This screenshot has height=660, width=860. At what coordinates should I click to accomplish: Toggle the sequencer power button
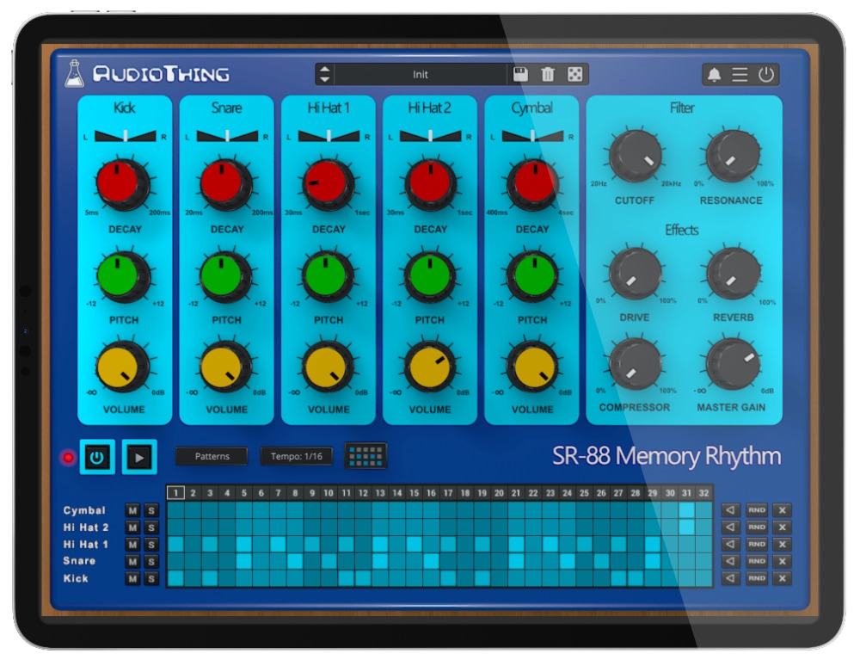point(97,457)
